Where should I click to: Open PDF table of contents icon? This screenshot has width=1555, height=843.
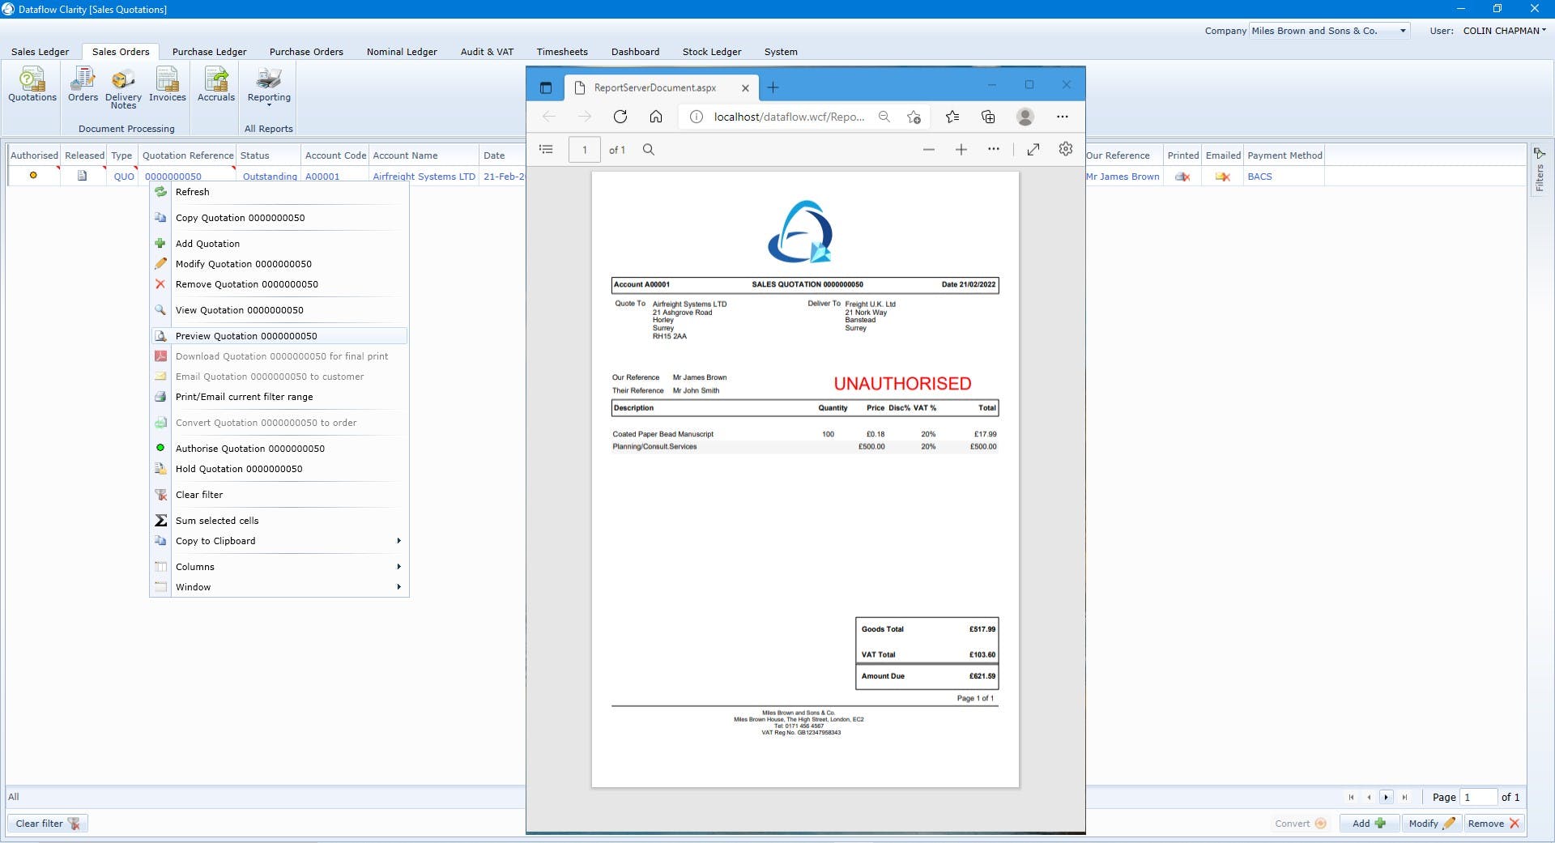pyautogui.click(x=547, y=149)
